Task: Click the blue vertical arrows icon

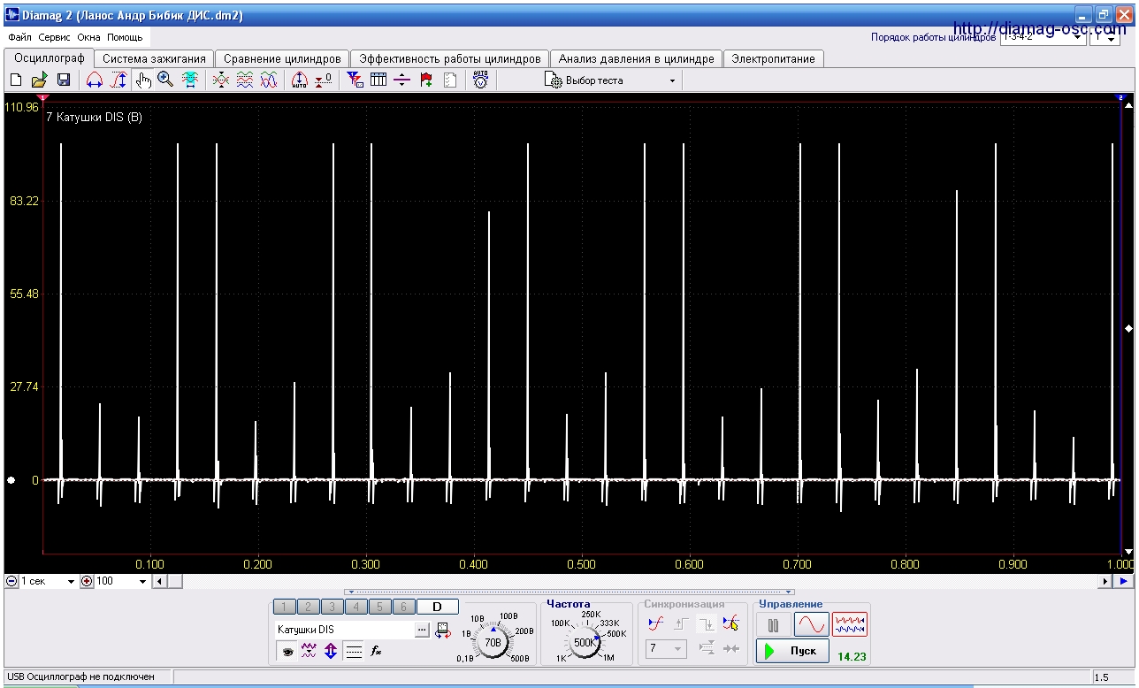Action: click(x=331, y=652)
